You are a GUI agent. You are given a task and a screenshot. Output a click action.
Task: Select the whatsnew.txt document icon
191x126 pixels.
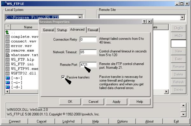pos(8,55)
